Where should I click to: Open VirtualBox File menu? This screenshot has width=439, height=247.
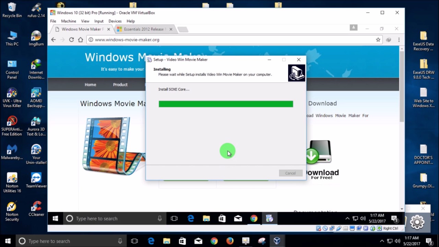(53, 21)
